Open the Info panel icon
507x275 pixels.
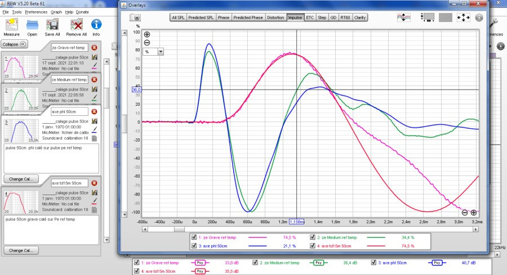click(x=96, y=25)
